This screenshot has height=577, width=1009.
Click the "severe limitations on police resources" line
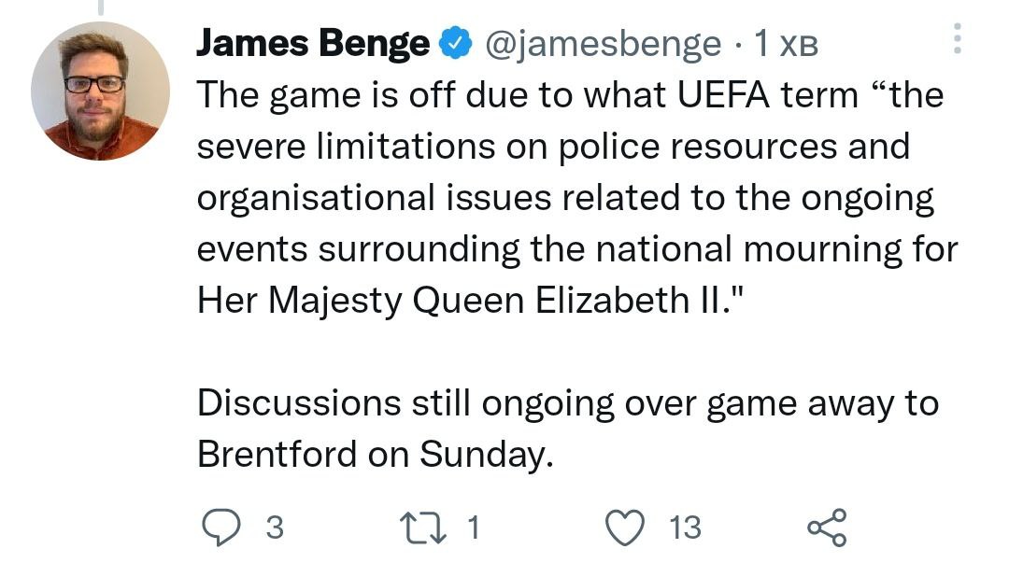pos(553,147)
